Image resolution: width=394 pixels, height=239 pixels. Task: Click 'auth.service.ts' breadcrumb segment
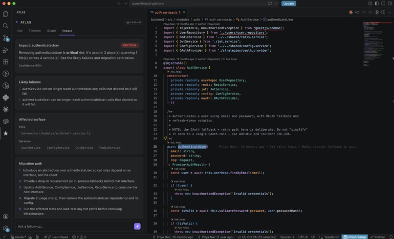click(220, 20)
